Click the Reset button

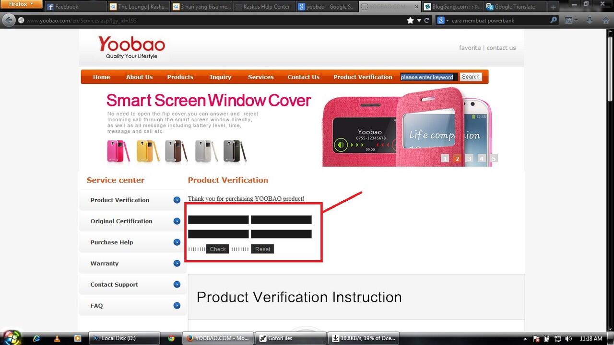coord(262,249)
